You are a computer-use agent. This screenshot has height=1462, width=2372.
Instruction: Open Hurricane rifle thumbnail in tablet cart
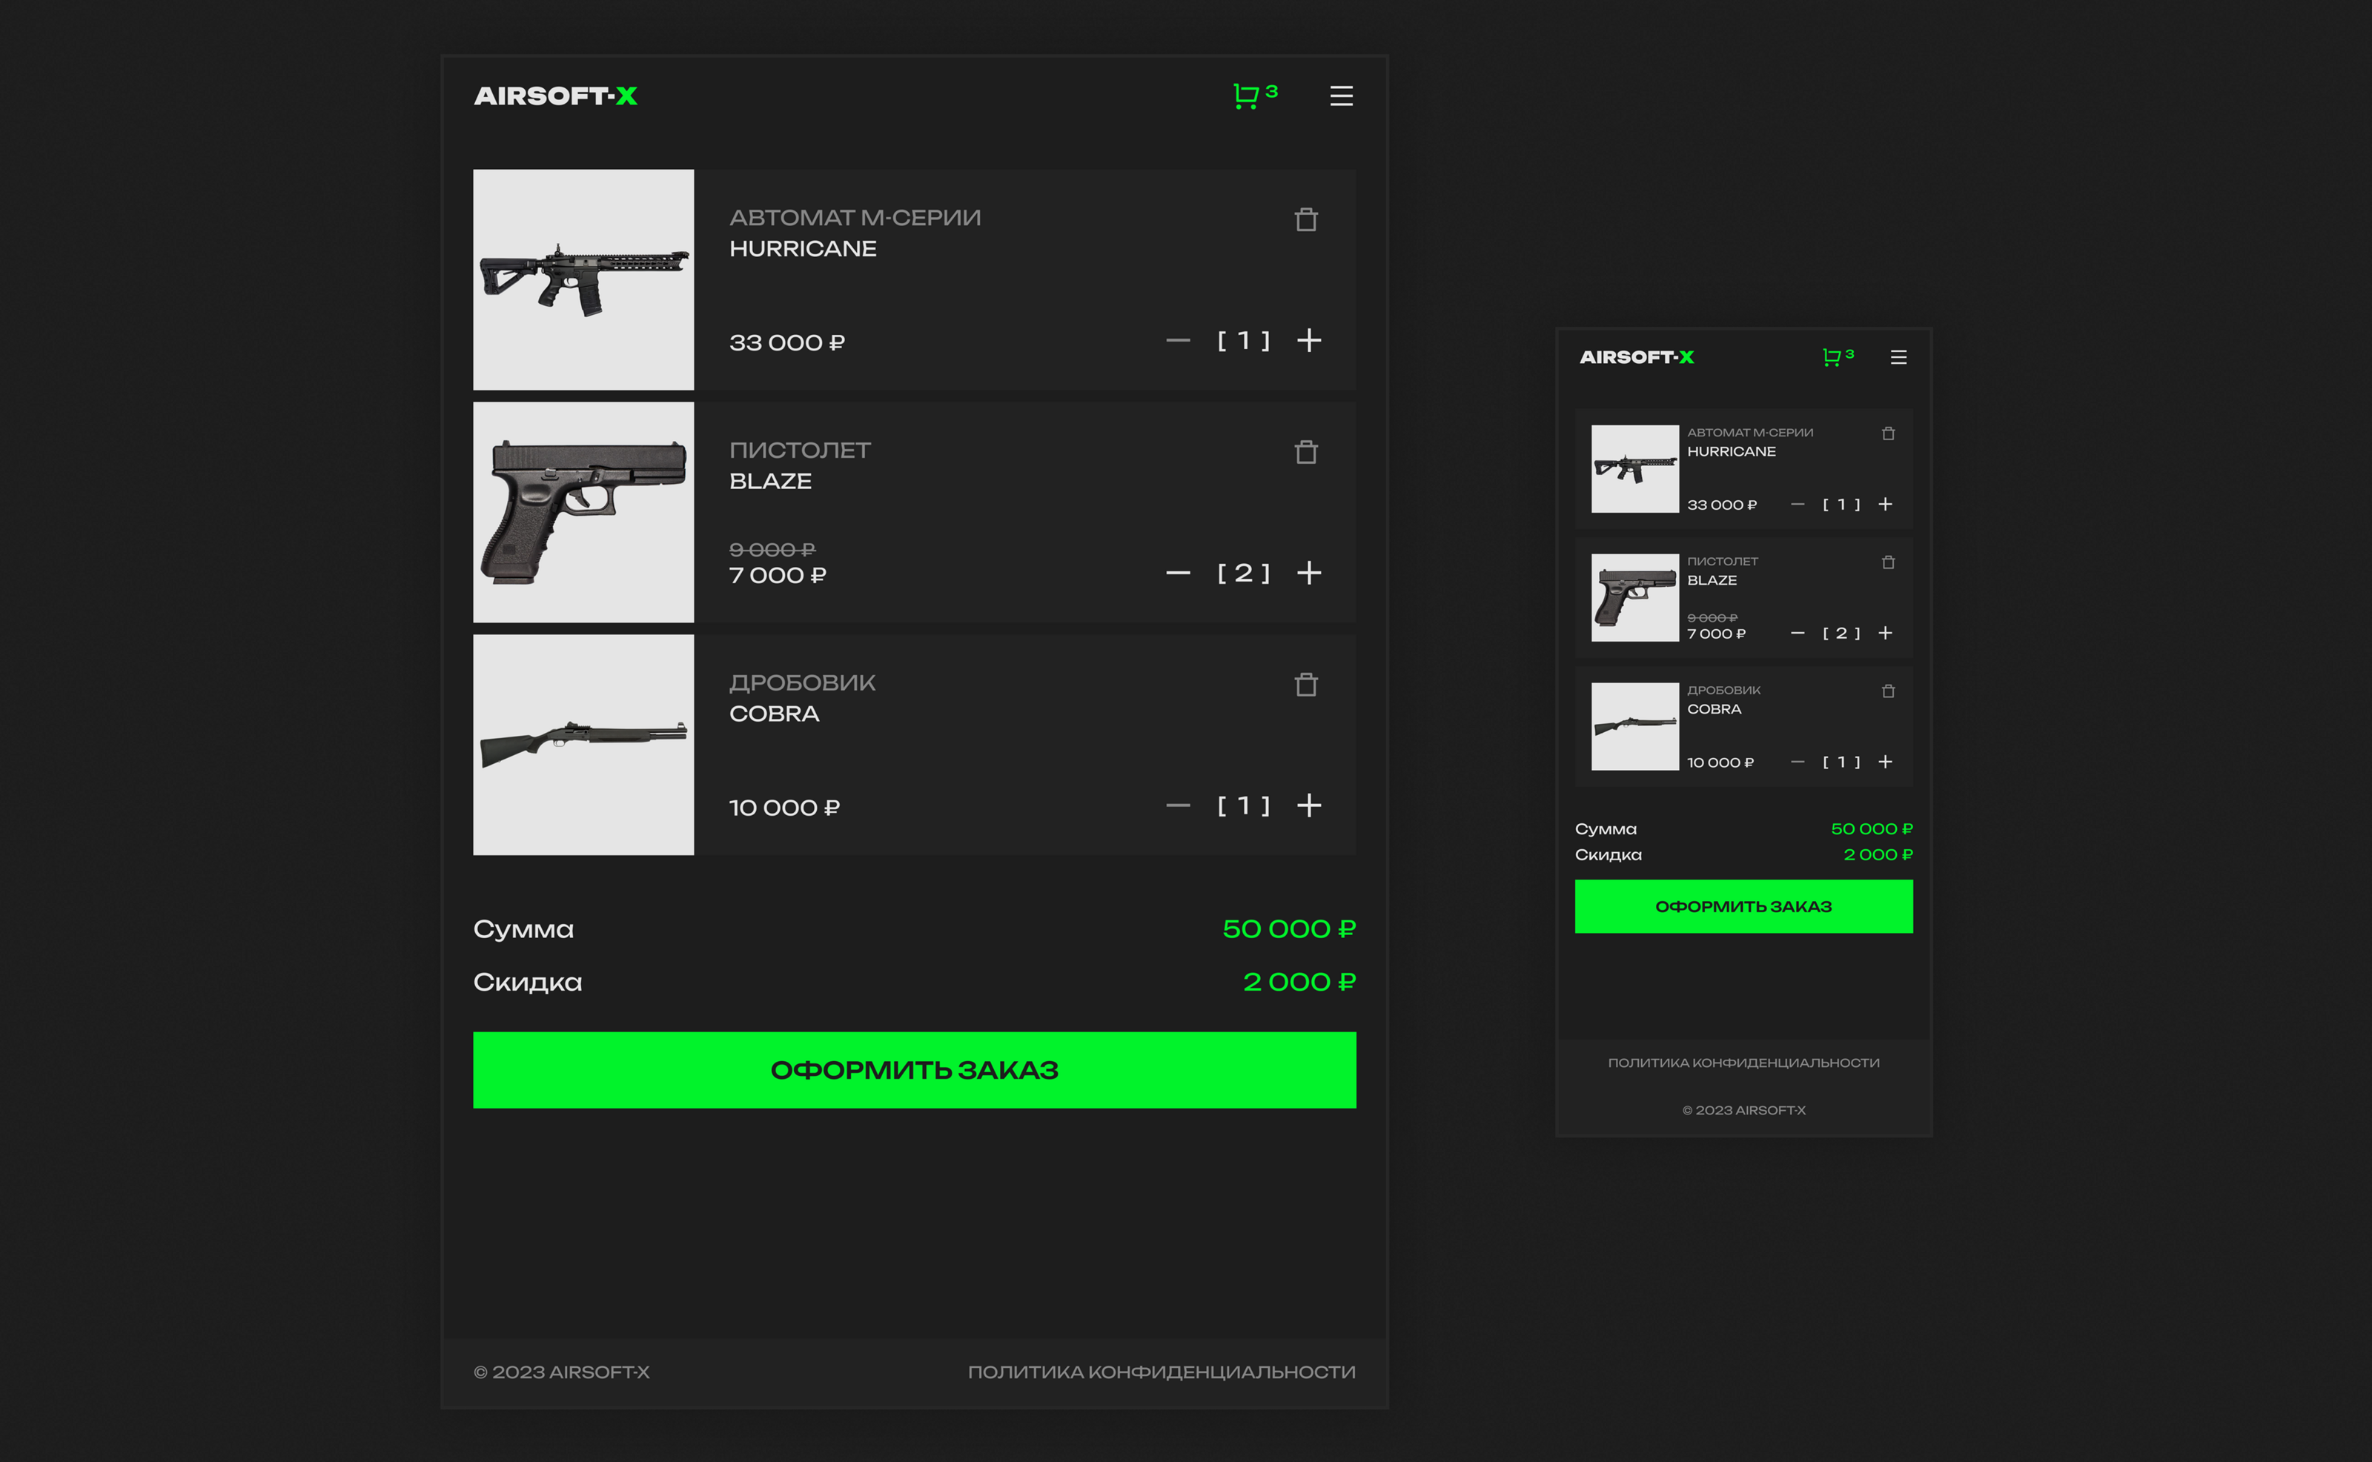point(583,279)
